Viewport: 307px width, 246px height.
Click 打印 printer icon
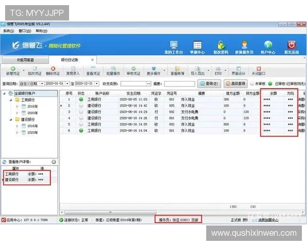click(x=218, y=69)
